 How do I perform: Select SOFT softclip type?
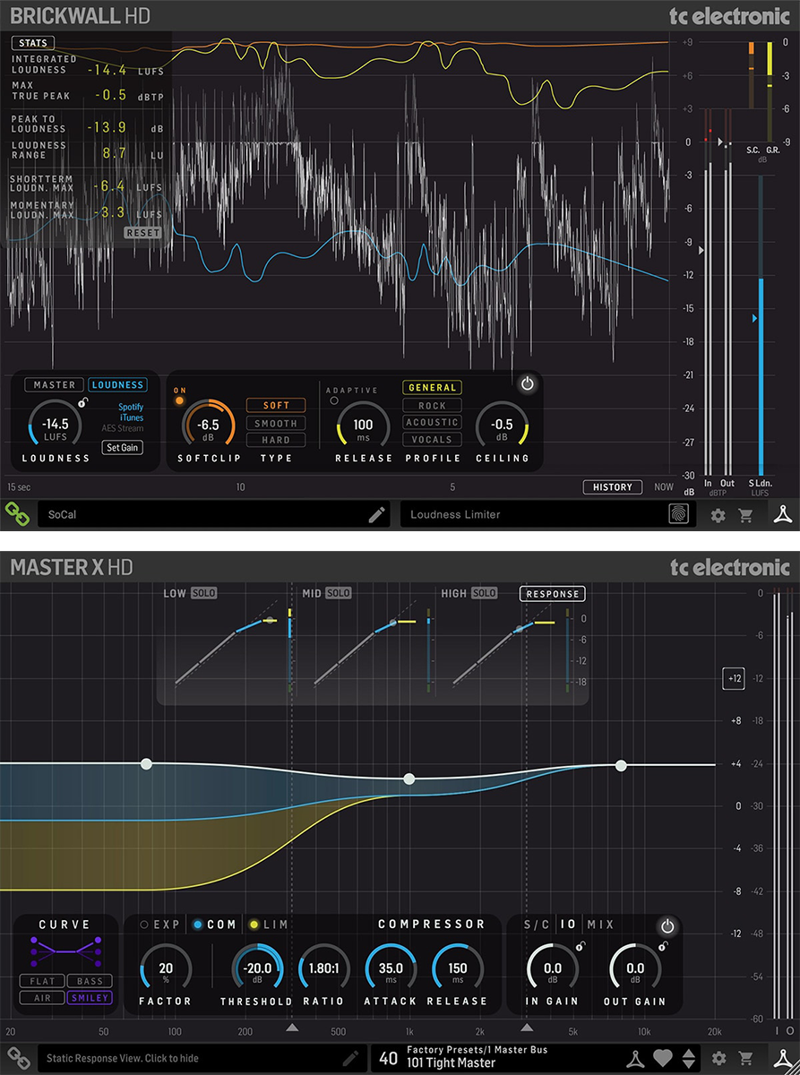click(277, 406)
